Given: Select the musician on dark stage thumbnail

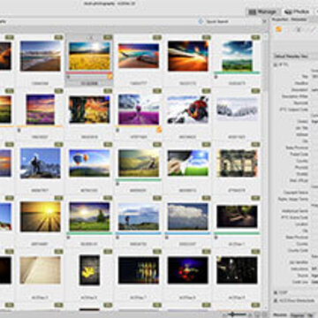Looking at the screenshot, I should click(x=237, y=270).
